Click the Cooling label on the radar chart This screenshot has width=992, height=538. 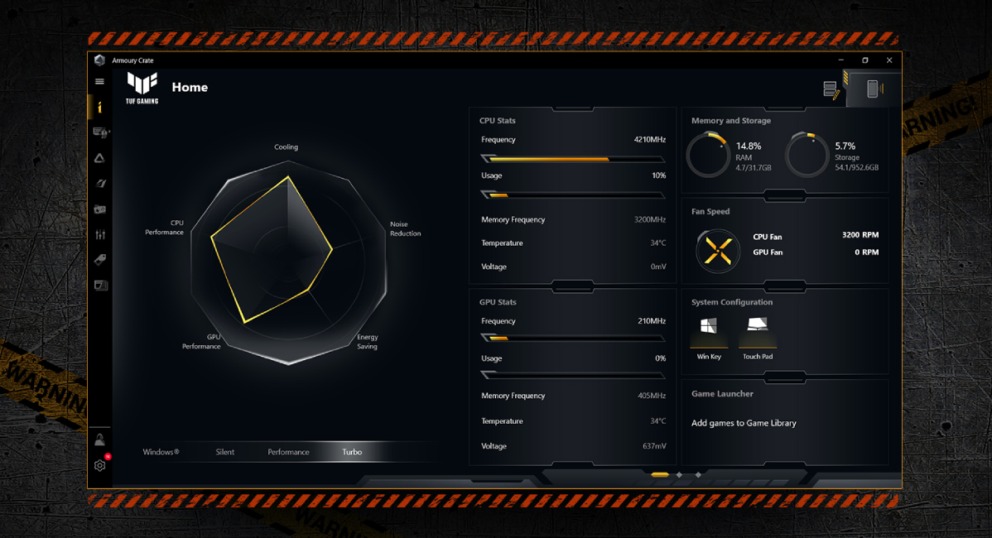click(x=286, y=147)
